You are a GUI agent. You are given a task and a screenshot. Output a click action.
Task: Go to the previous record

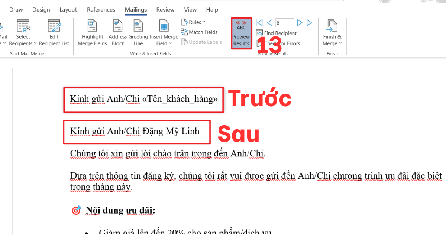(270, 23)
